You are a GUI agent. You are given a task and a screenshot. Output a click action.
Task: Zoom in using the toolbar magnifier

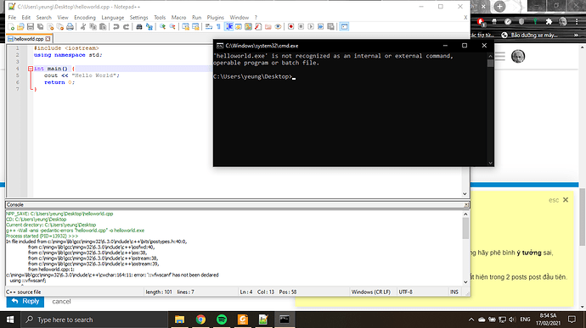point(162,27)
